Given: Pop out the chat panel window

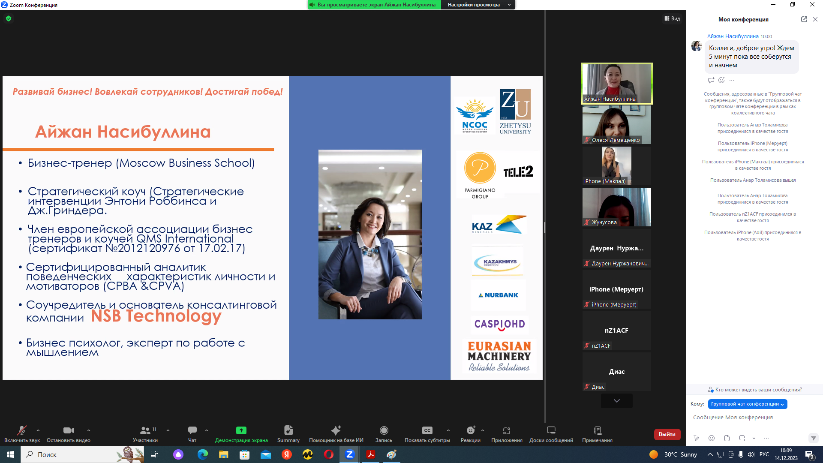Looking at the screenshot, I should [x=804, y=19].
